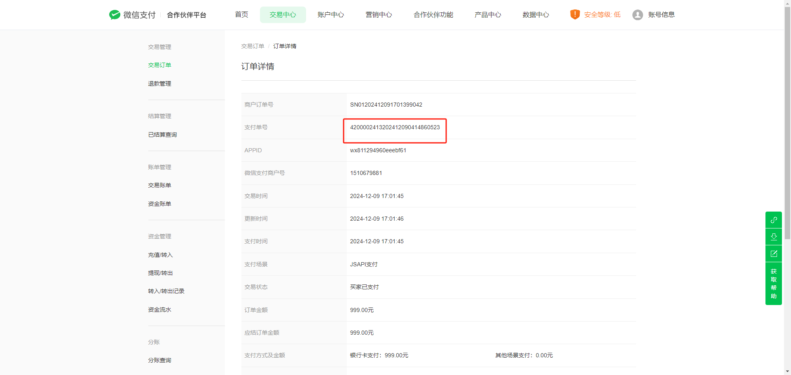The width and height of the screenshot is (791, 375).
Task: Open 资金流水 in the sidebar
Action: coord(159,310)
